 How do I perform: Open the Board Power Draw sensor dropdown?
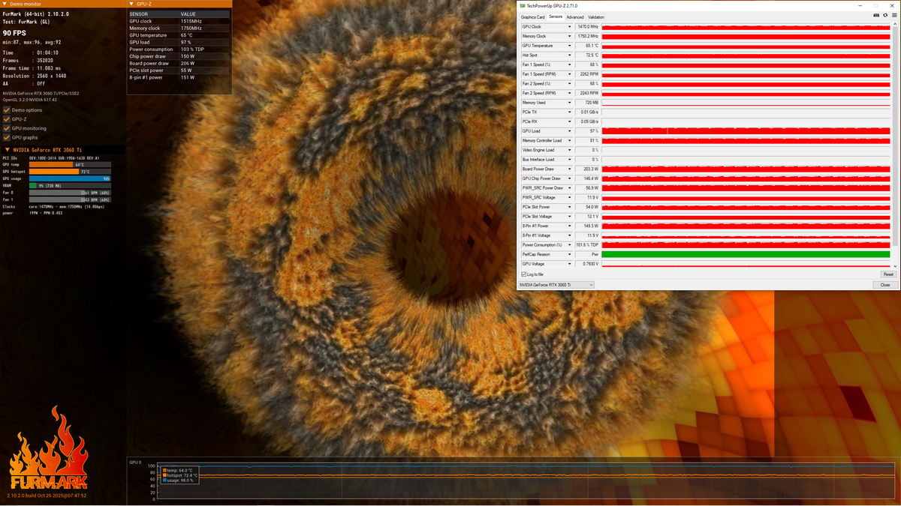point(570,169)
